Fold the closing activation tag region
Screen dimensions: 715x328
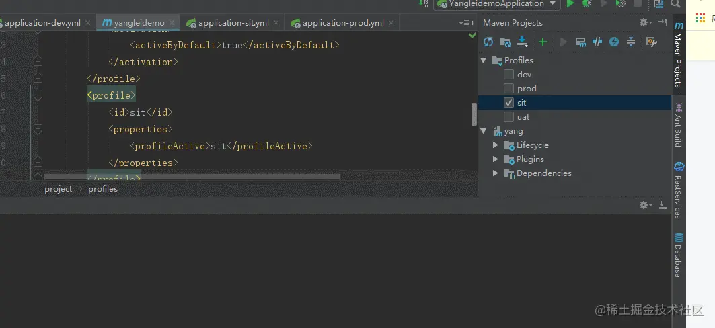point(38,62)
